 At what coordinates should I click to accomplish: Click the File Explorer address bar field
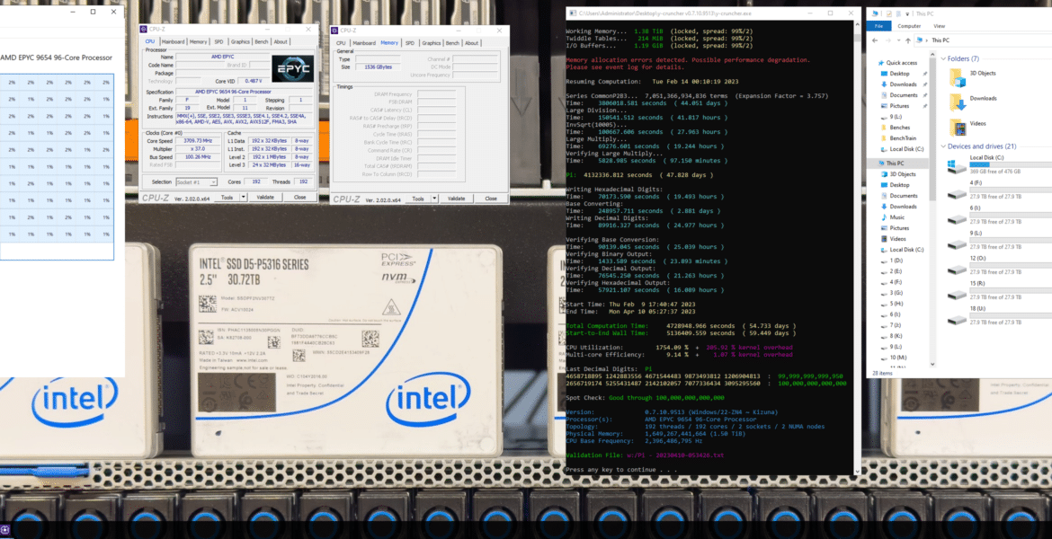[982, 40]
